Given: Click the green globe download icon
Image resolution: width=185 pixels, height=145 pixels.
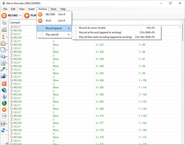Looking at the screenshot, I should pyautogui.click(x=4, y=103).
